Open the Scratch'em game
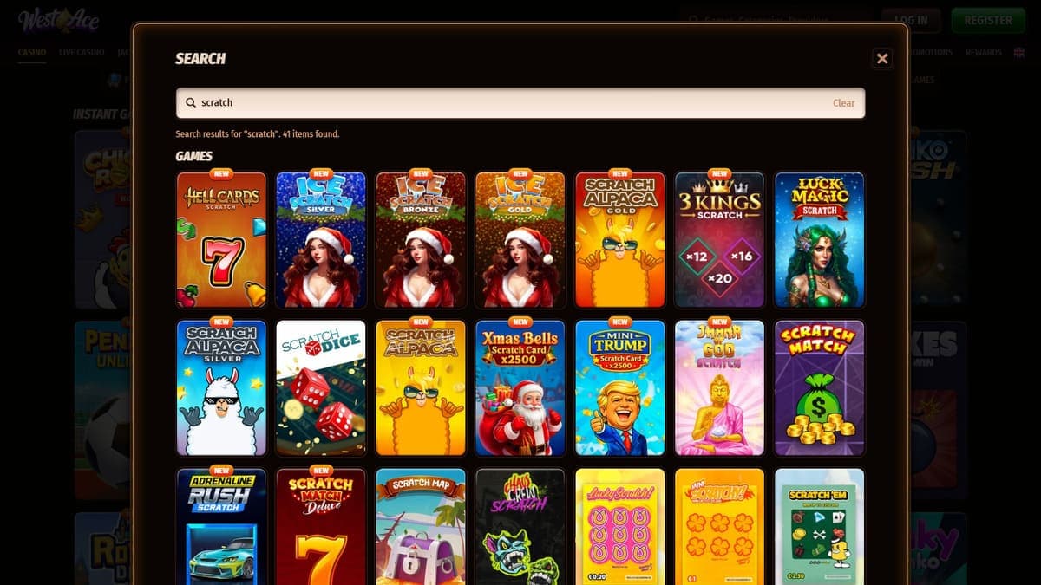The image size is (1041, 585). click(820, 527)
